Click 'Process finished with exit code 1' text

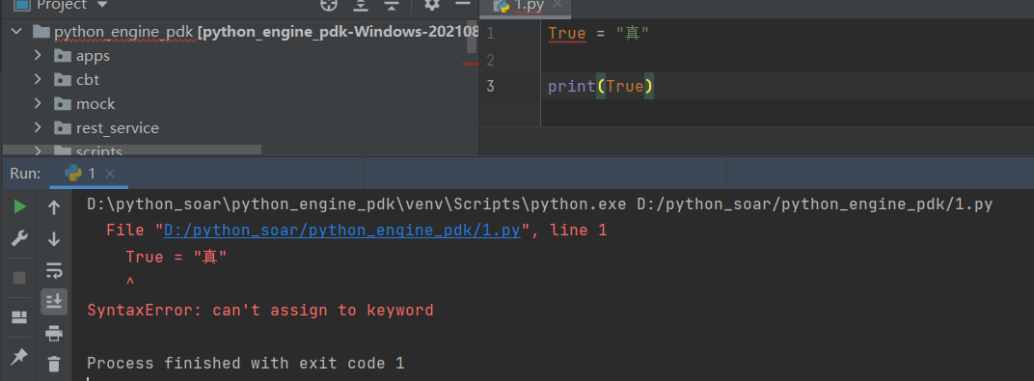(x=245, y=364)
